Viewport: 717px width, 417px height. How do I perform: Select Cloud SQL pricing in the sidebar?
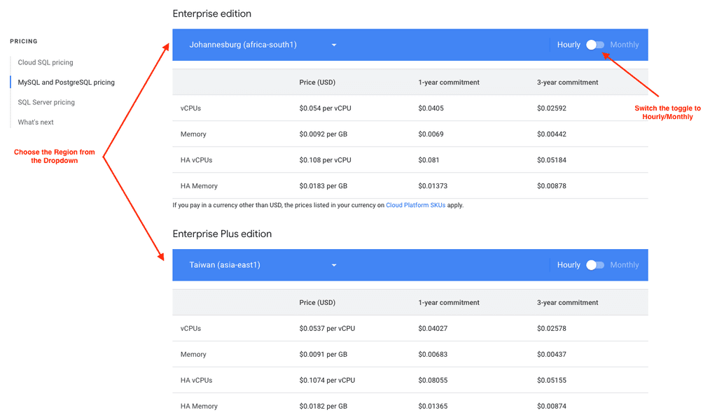[x=46, y=62]
